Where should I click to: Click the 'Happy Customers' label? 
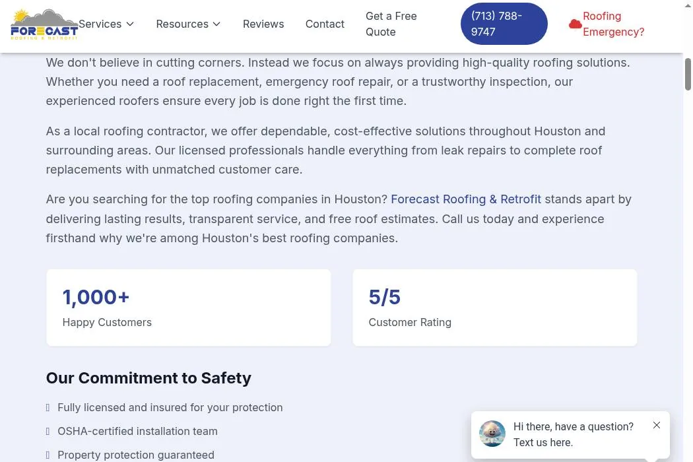tap(107, 322)
